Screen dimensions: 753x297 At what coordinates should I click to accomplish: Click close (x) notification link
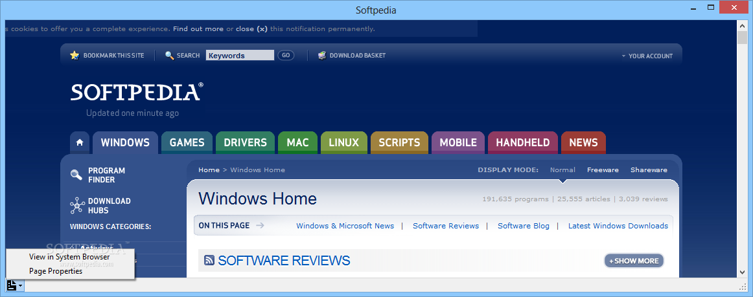point(251,28)
